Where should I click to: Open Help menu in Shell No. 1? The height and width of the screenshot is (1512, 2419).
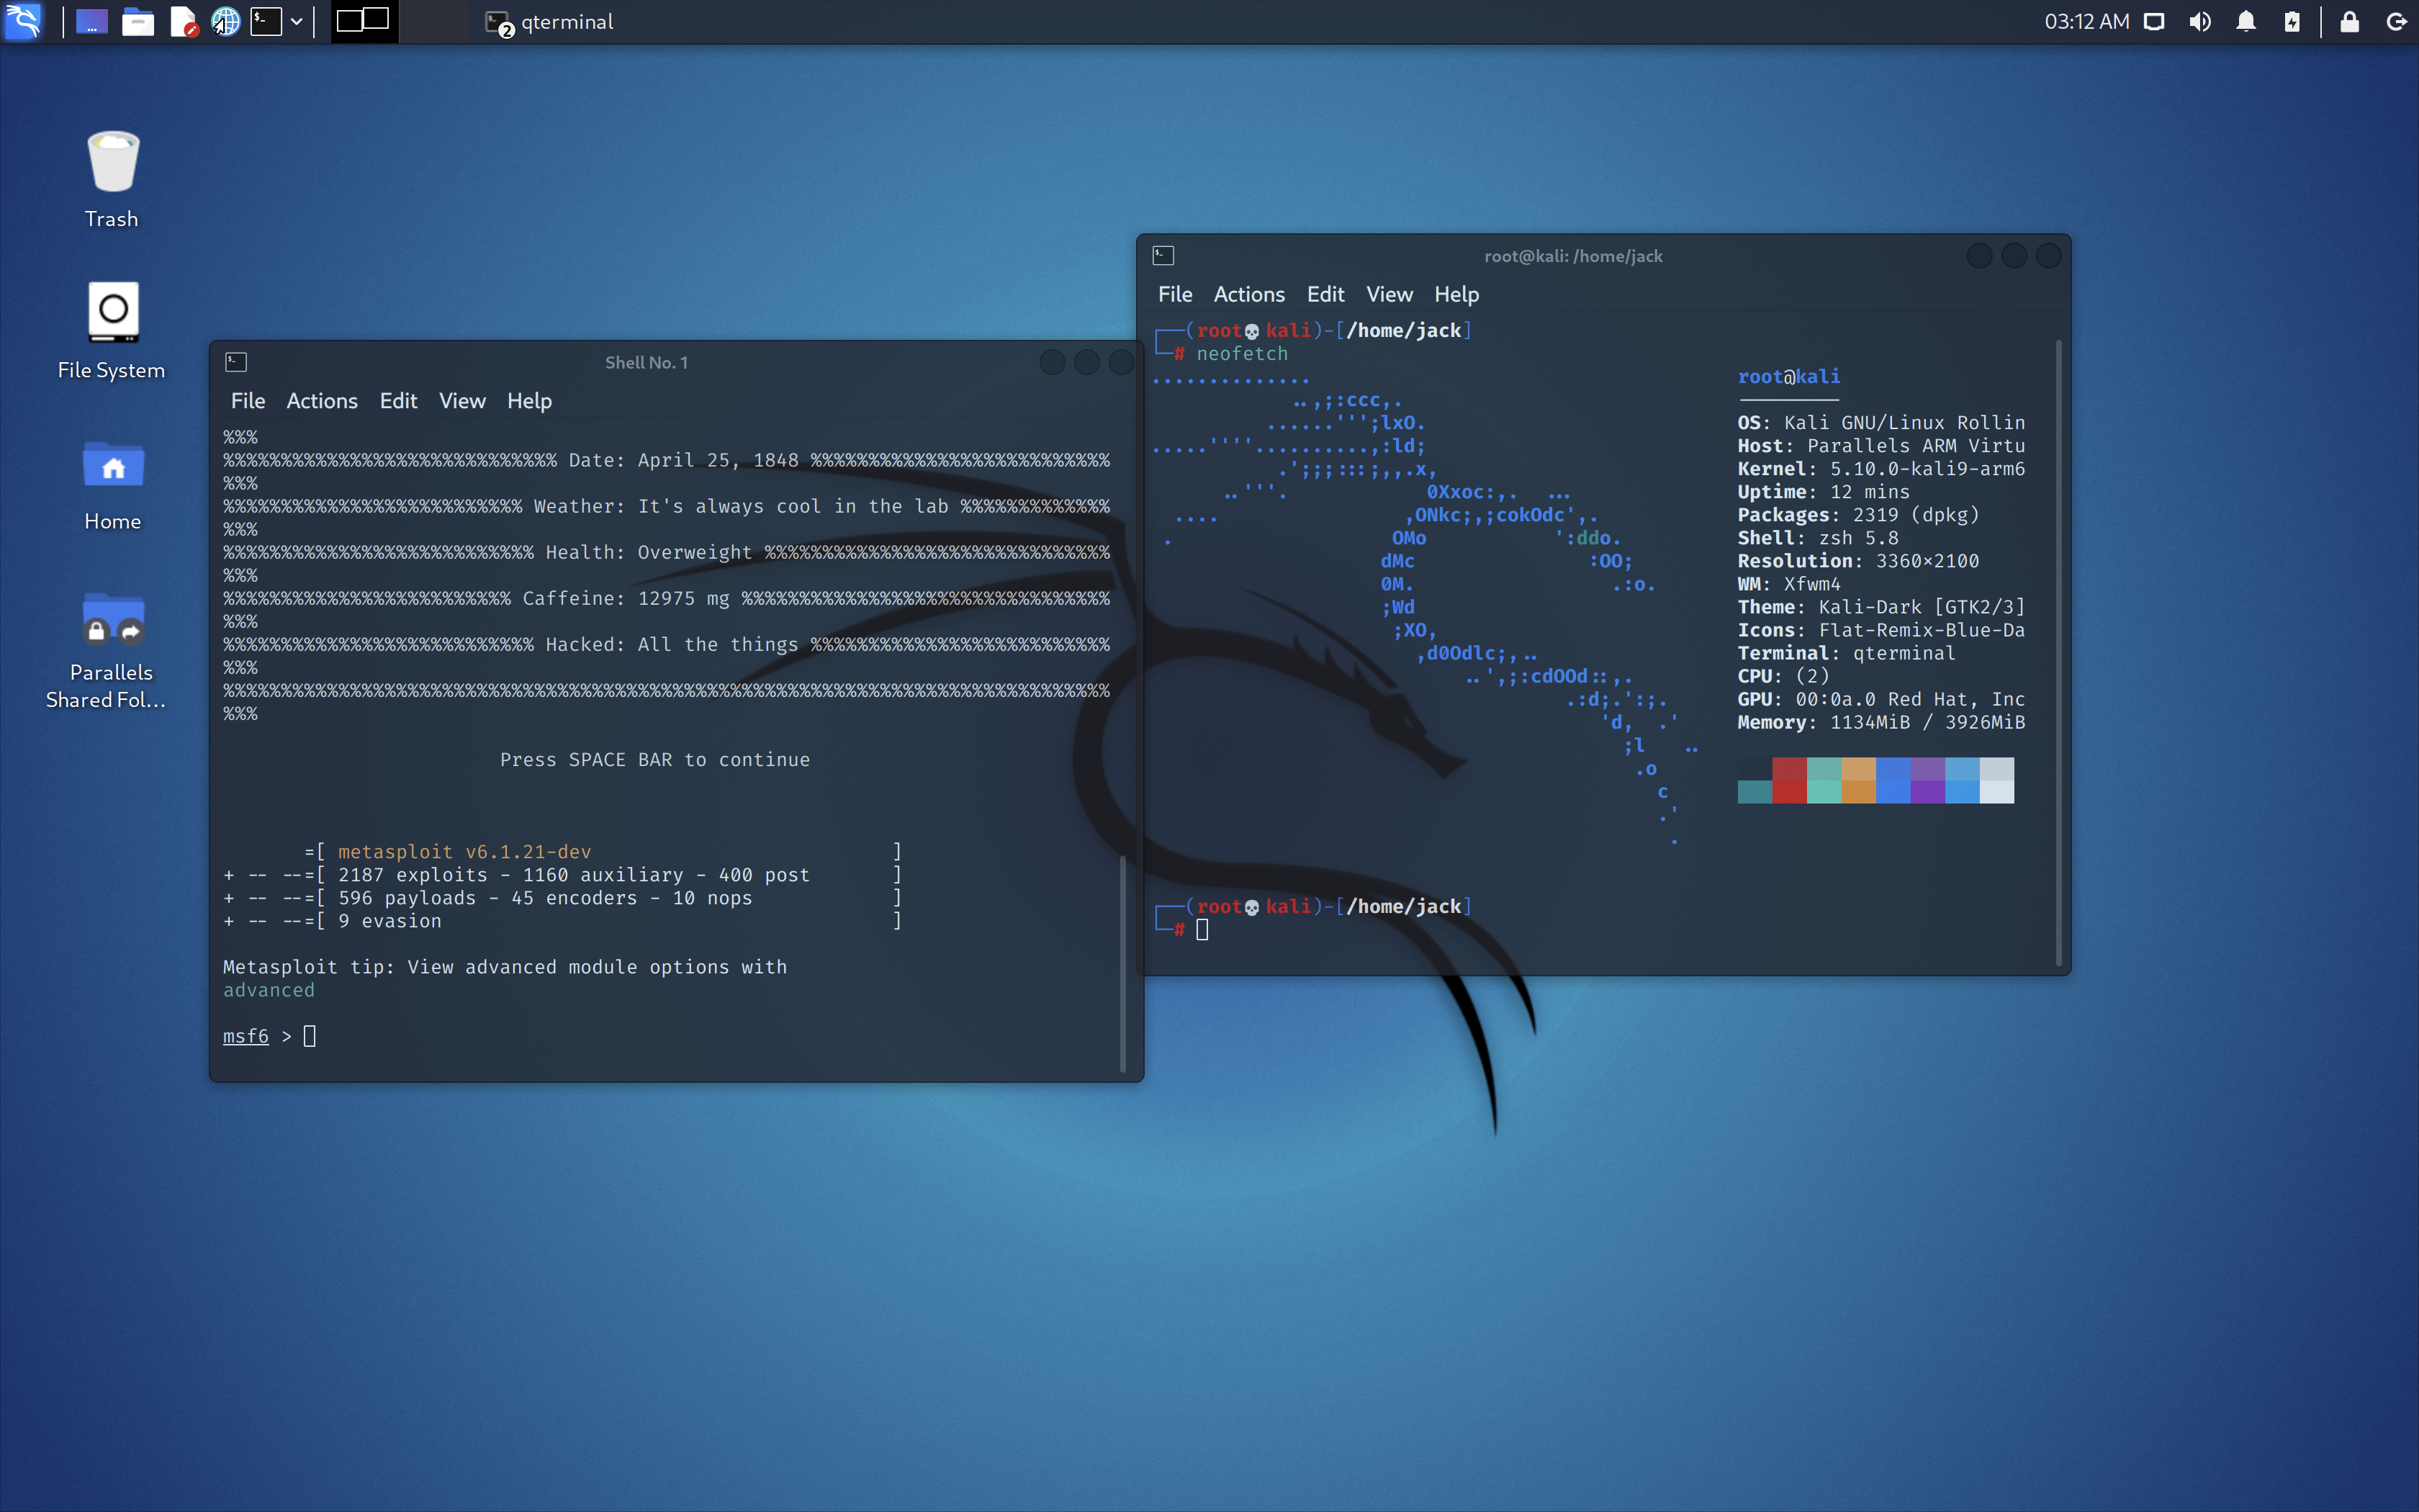click(x=528, y=401)
